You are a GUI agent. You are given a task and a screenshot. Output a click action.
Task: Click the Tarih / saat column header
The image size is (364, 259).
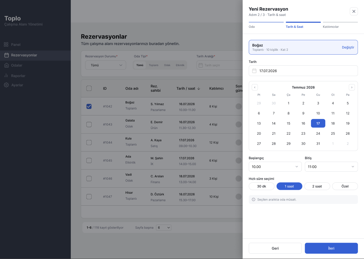click(x=186, y=88)
